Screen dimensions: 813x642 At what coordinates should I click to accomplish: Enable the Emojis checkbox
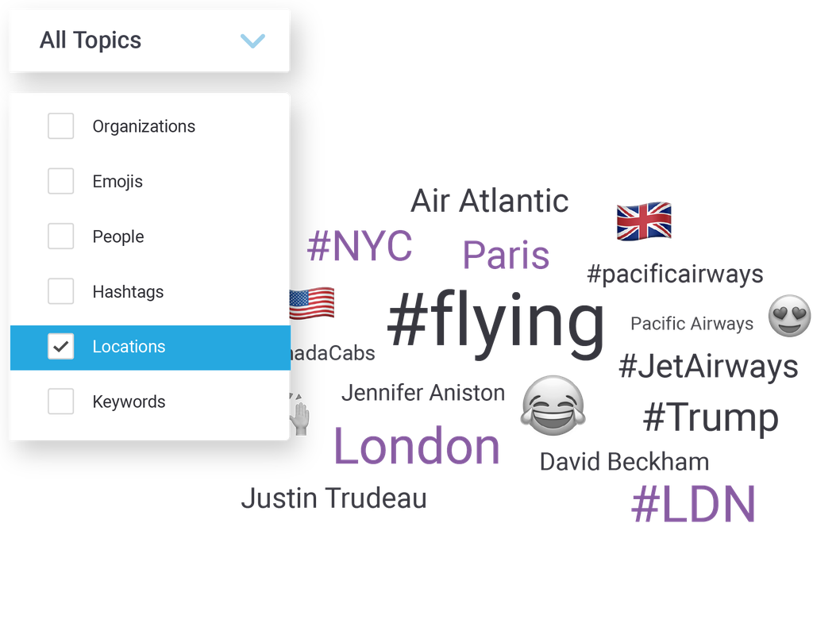[60, 181]
